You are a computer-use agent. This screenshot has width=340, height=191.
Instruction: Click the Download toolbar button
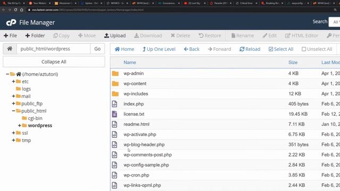click(148, 36)
